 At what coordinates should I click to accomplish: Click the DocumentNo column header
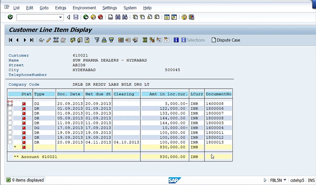(x=219, y=94)
